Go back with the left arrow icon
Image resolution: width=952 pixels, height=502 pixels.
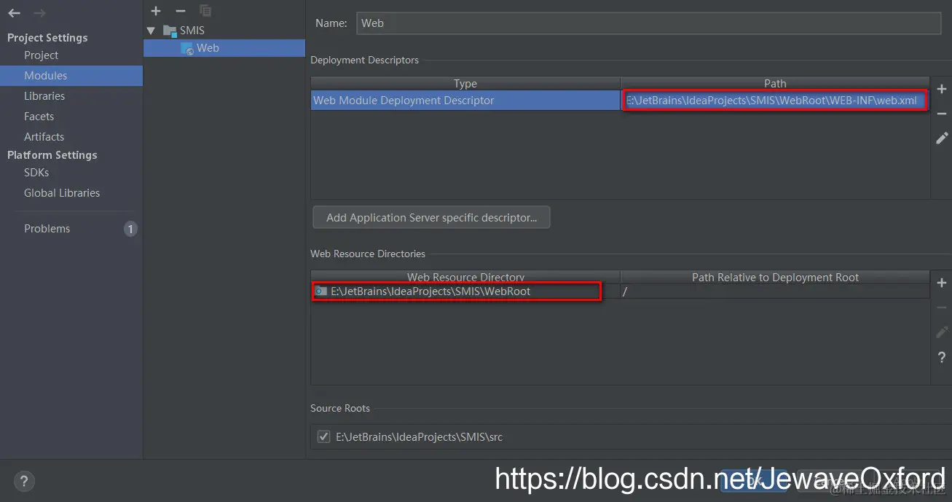click(x=15, y=13)
